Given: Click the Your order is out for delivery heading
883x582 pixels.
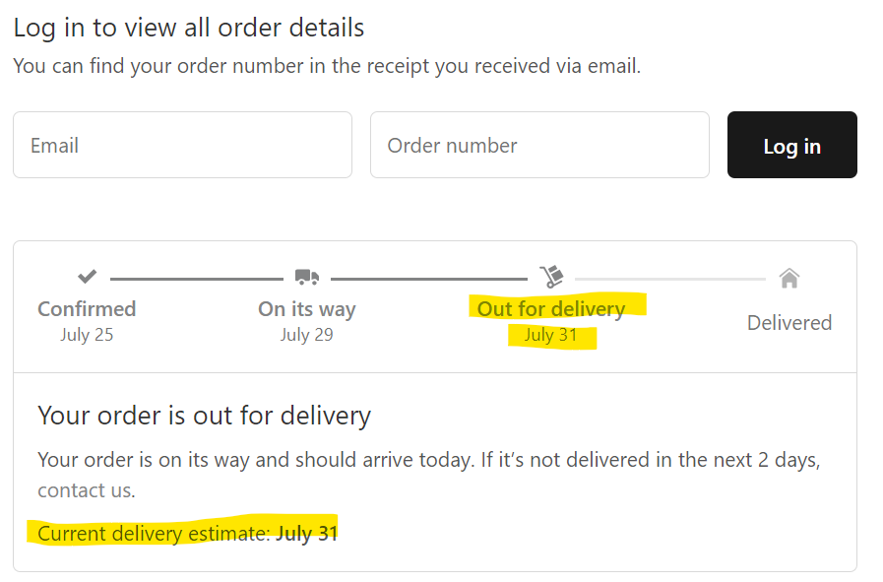Looking at the screenshot, I should point(204,416).
